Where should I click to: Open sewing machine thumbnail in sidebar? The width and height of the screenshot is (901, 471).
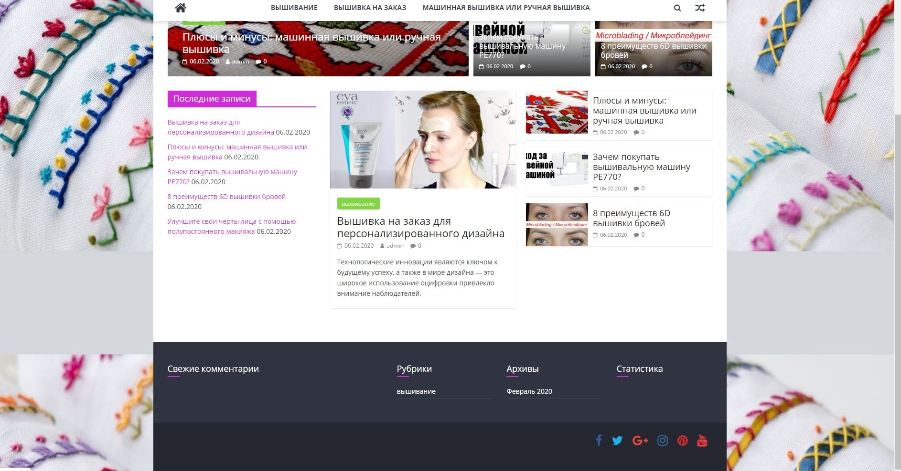point(557,168)
